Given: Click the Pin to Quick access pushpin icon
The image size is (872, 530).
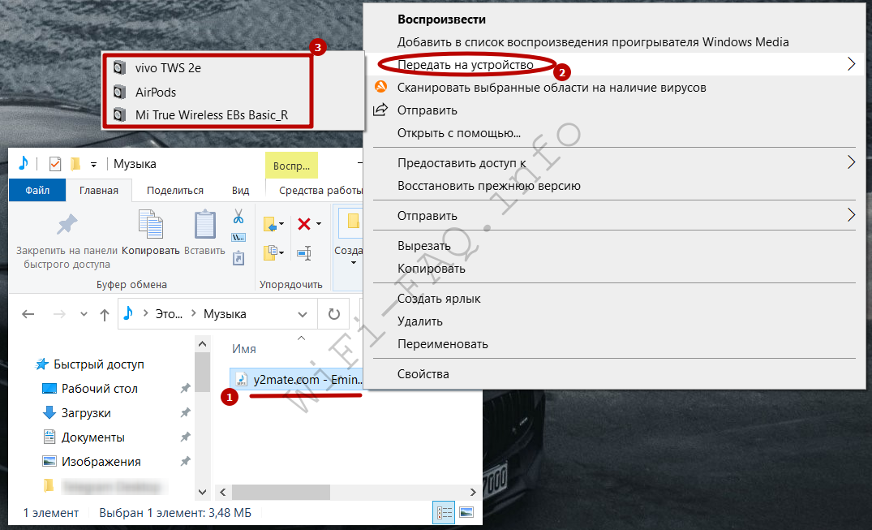Looking at the screenshot, I should point(67,226).
